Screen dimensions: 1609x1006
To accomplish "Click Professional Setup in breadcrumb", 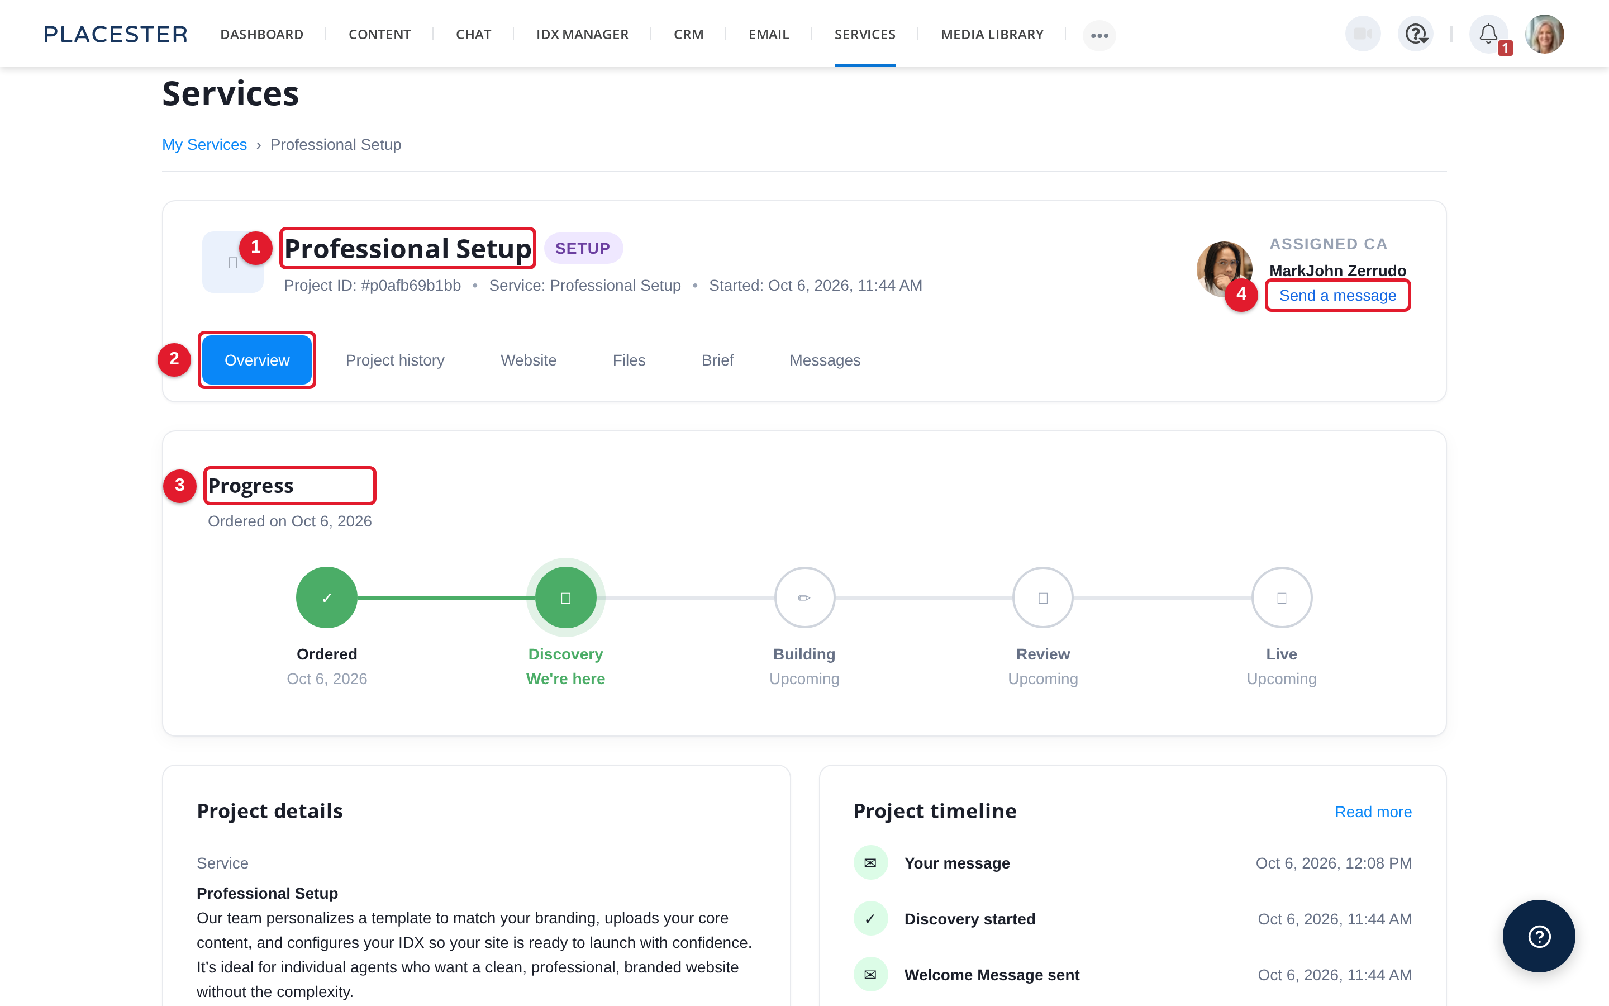I will tap(336, 144).
